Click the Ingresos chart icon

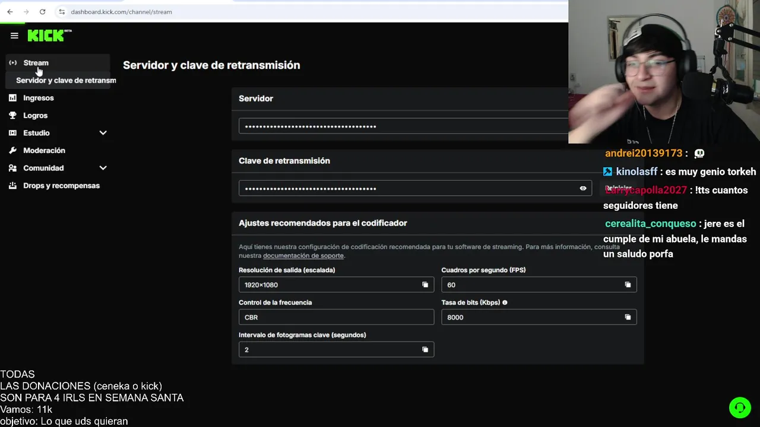click(x=12, y=98)
